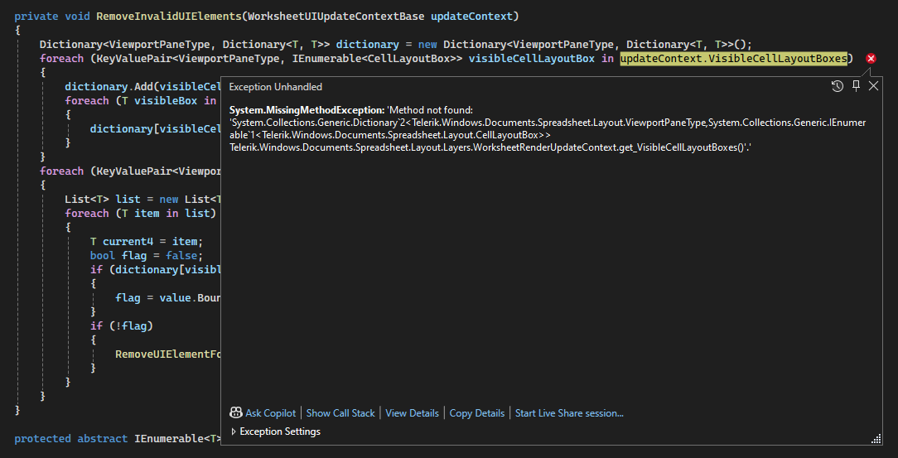Click the System.MissingMethodException bold text
This screenshot has width=898, height=458.
pyautogui.click(x=307, y=110)
